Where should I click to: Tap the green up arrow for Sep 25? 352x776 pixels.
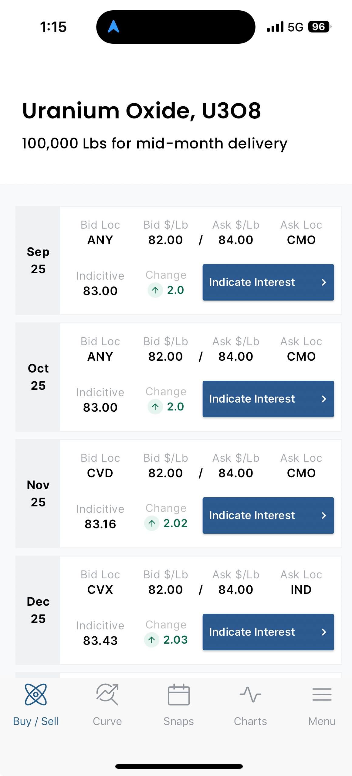155,290
